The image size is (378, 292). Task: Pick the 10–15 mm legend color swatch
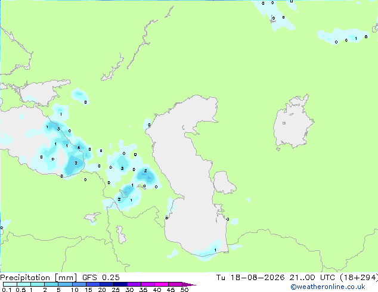click(x=79, y=284)
